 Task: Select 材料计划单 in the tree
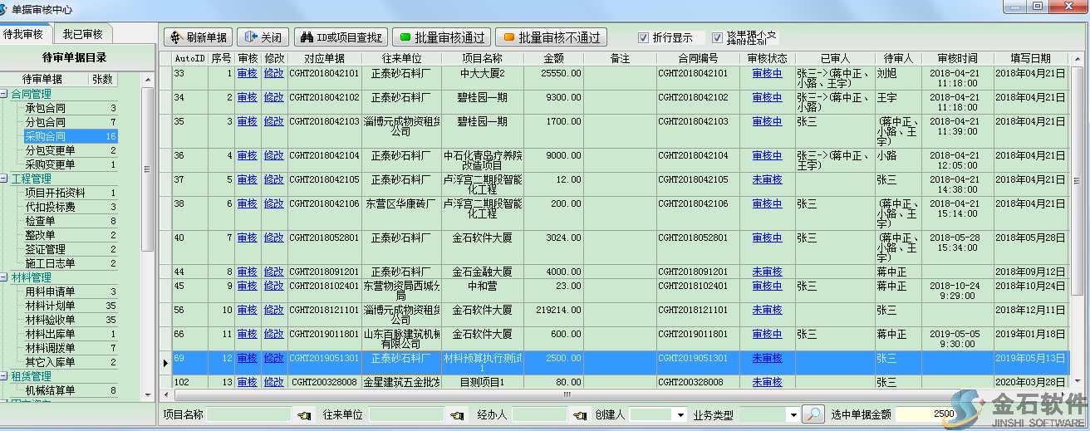[x=50, y=306]
